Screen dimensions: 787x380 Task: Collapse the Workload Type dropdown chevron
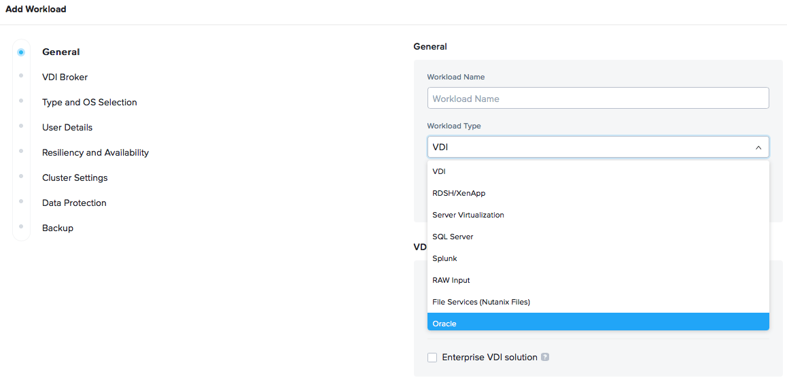click(758, 148)
